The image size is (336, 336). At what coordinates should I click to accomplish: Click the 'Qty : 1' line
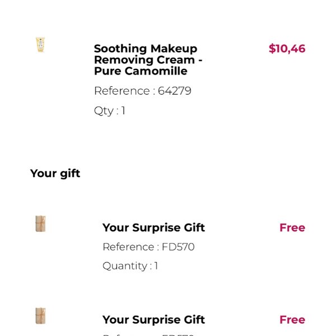coord(110,110)
